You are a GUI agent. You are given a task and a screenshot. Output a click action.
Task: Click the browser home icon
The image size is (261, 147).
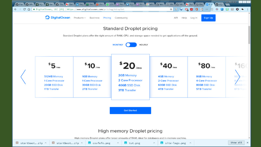(x=29, y=9)
